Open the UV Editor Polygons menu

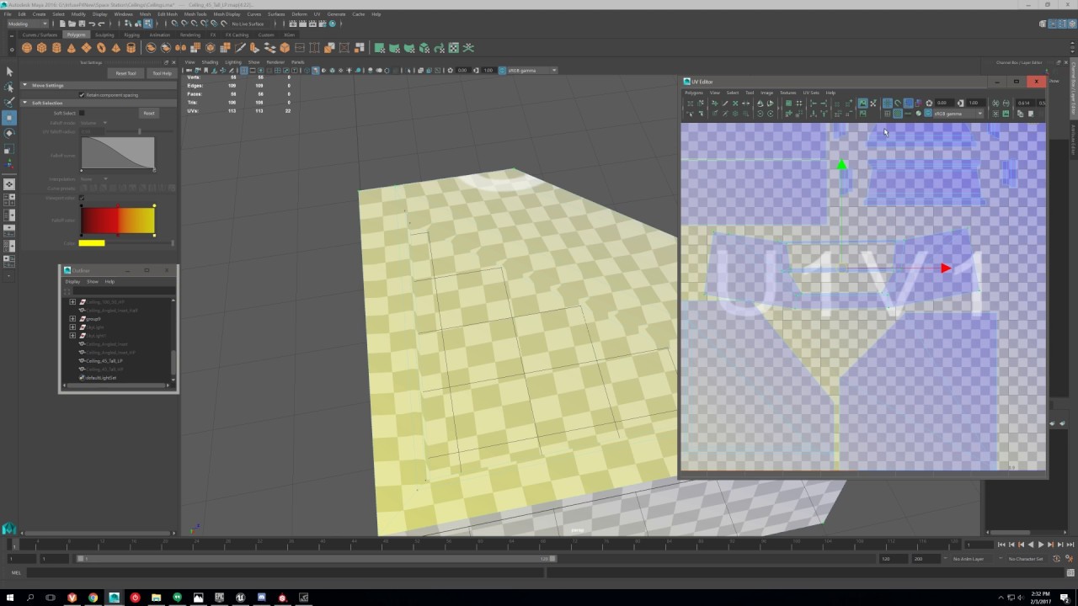tap(694, 93)
